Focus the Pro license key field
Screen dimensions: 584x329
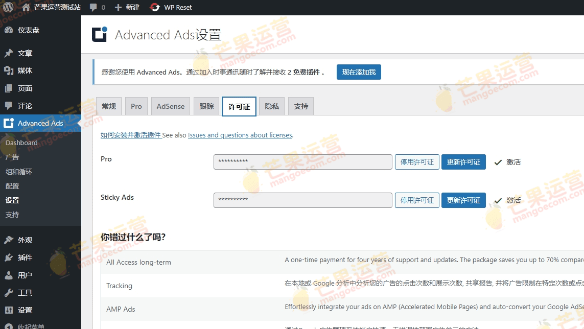(303, 162)
